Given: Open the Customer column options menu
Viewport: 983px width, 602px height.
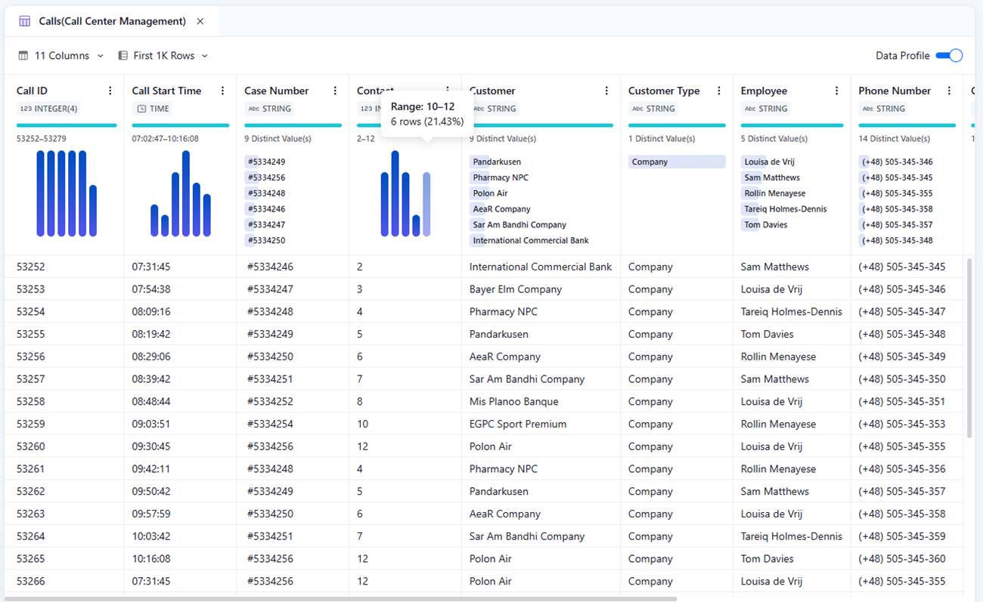Looking at the screenshot, I should tap(606, 91).
